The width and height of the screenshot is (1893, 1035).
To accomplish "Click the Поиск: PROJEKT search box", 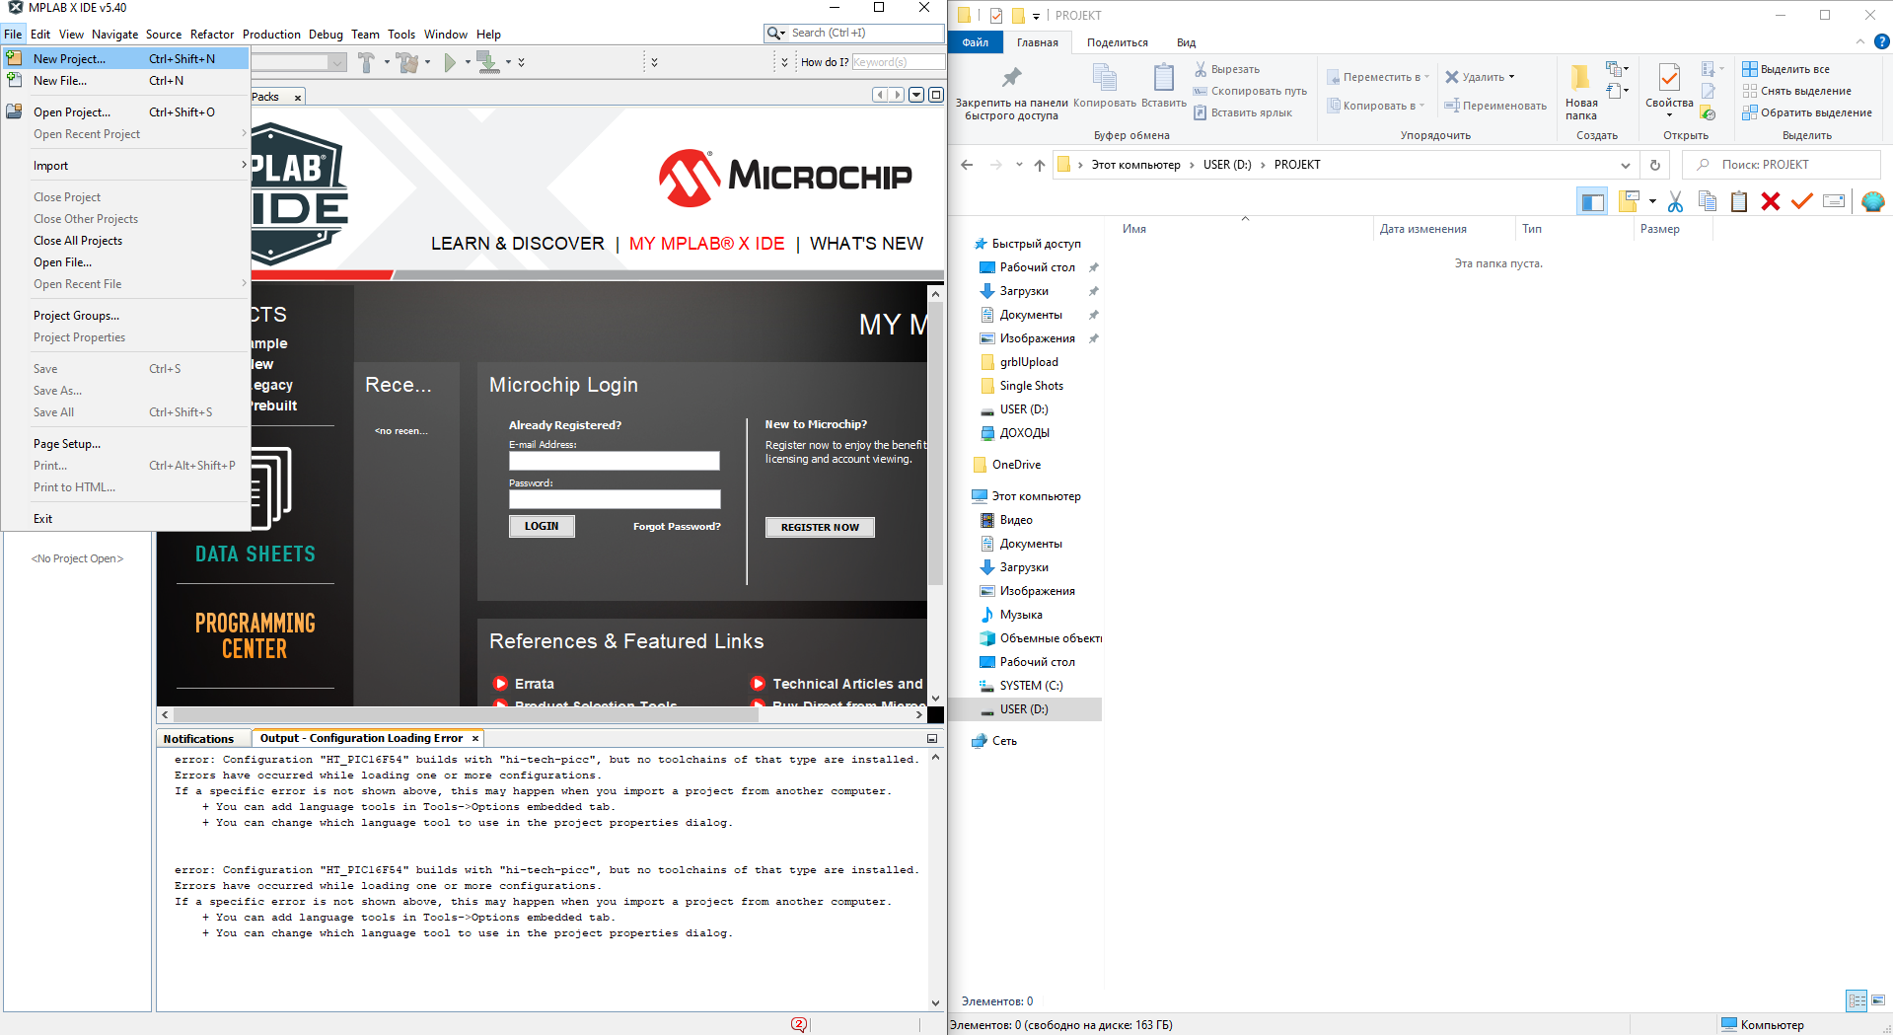I will click(x=1782, y=165).
